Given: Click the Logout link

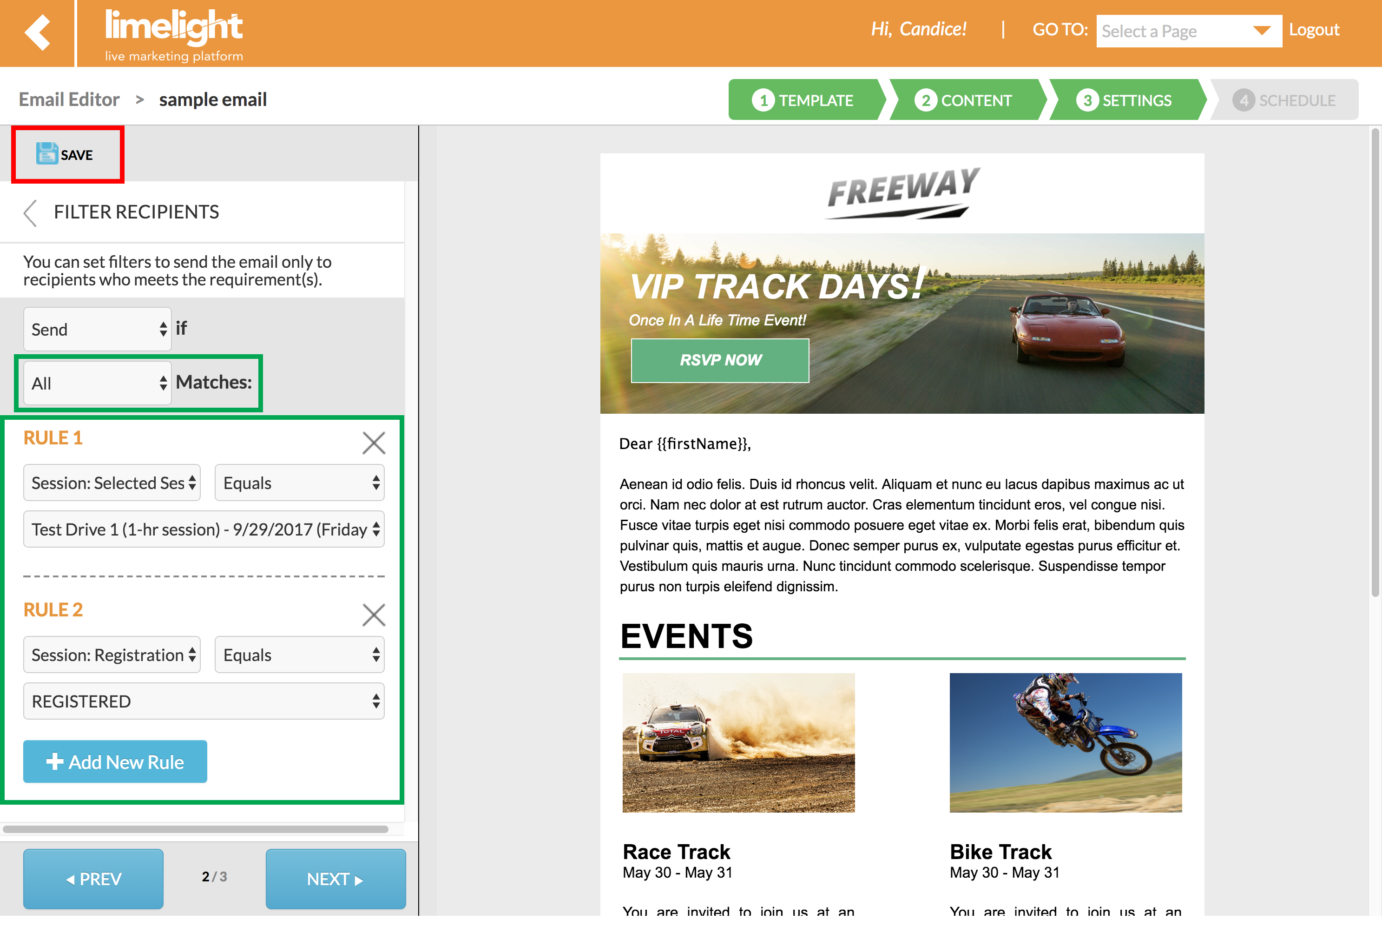Looking at the screenshot, I should (x=1314, y=30).
